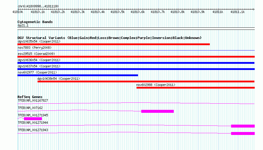This screenshot has width=263, height=150.
Task: Click the 6p21.1 band label
Action: (x=23, y=25)
